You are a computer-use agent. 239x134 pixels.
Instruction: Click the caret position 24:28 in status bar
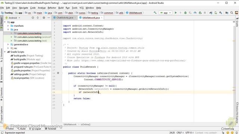(x=172, y=133)
